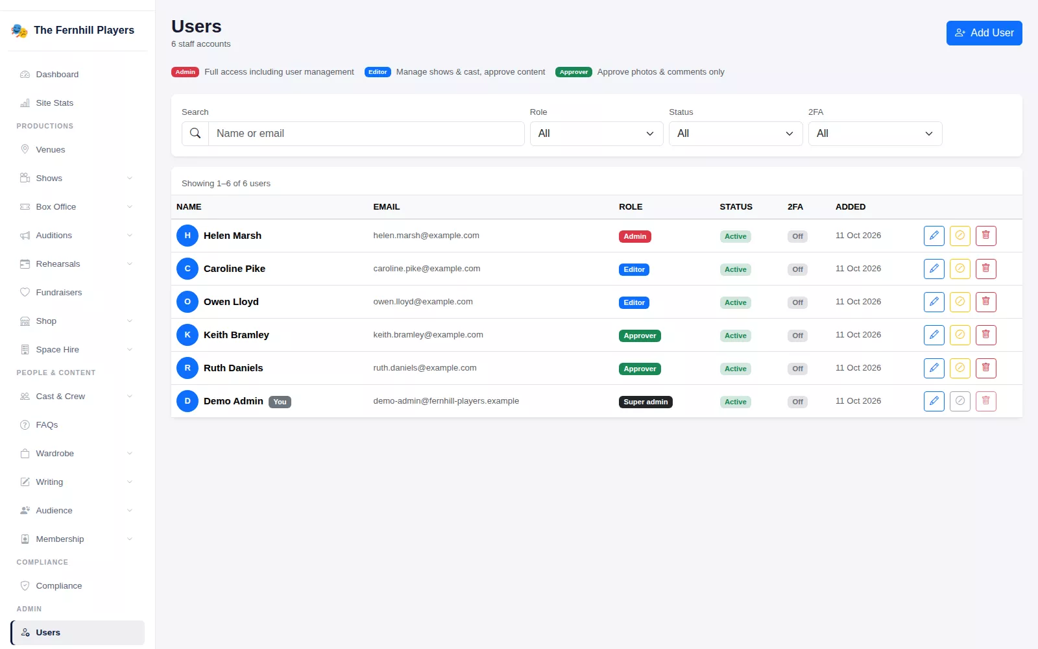The height and width of the screenshot is (649, 1038).
Task: Delete Owen Lloyd using trash icon
Action: (985, 302)
